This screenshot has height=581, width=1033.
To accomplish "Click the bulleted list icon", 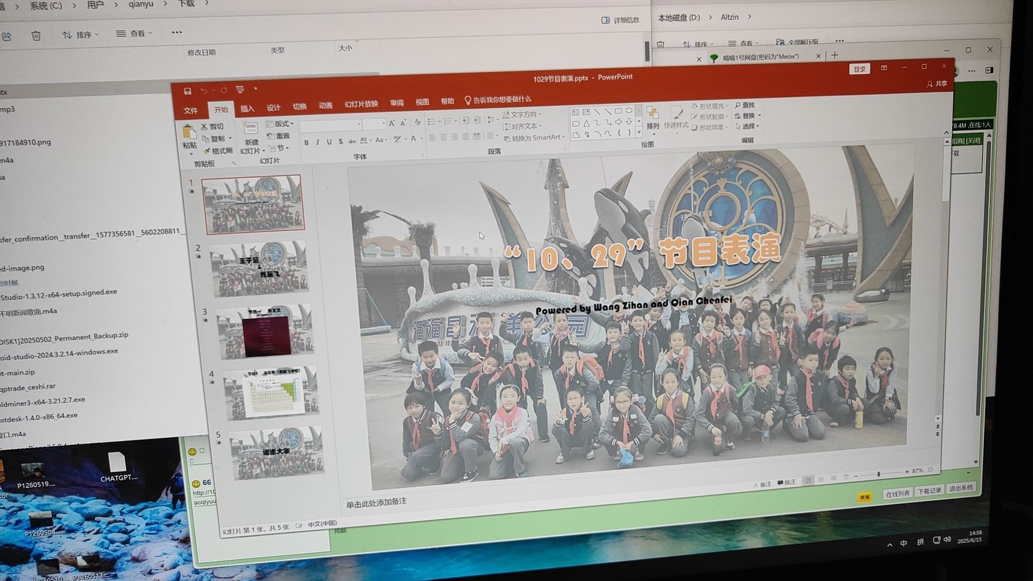I will tap(431, 122).
